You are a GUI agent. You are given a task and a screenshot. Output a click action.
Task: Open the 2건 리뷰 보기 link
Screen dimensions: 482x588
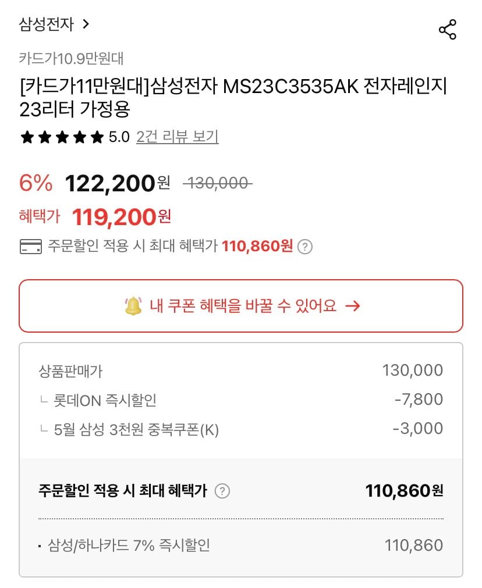[x=177, y=137]
